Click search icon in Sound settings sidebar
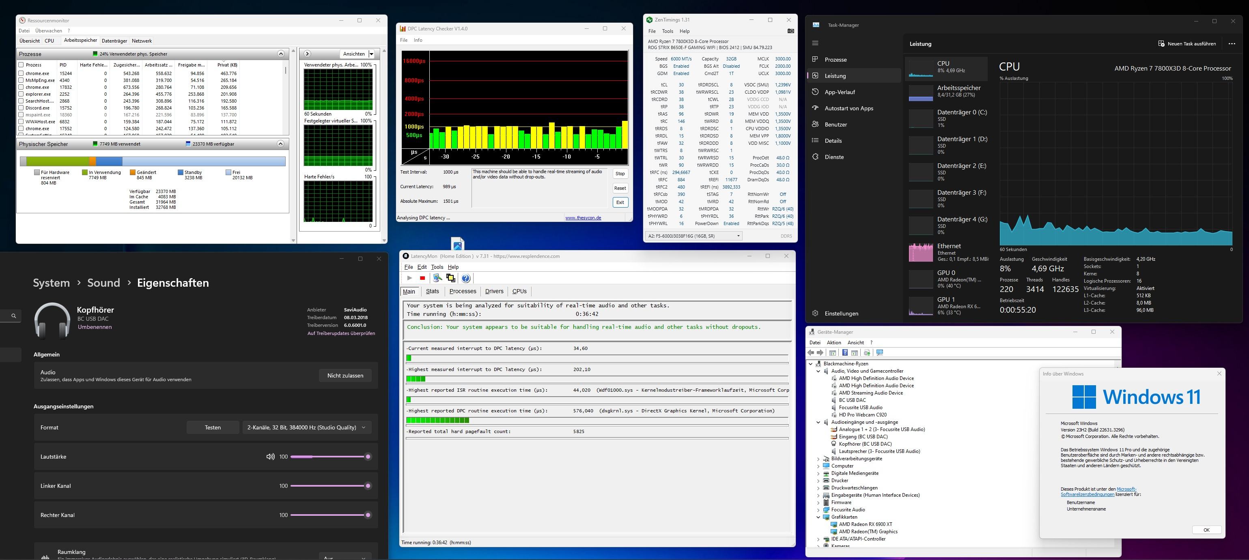The width and height of the screenshot is (1249, 560). [13, 316]
